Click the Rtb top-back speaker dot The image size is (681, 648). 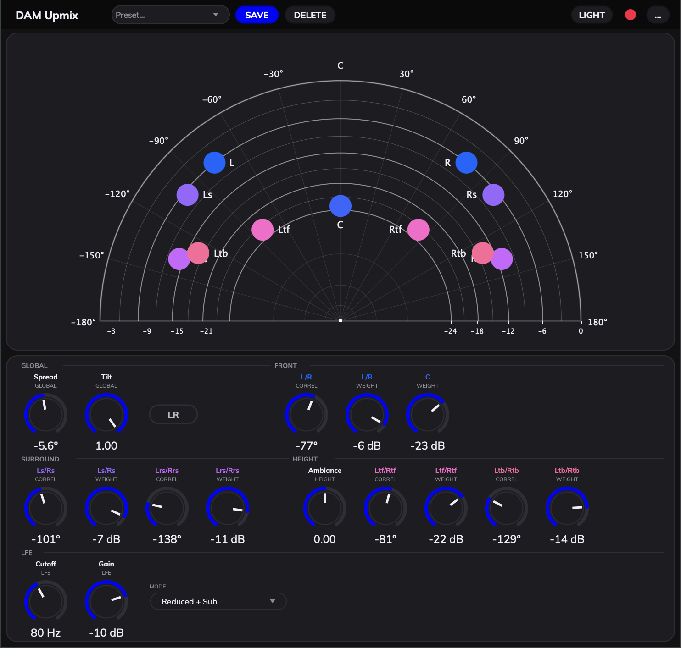point(483,253)
